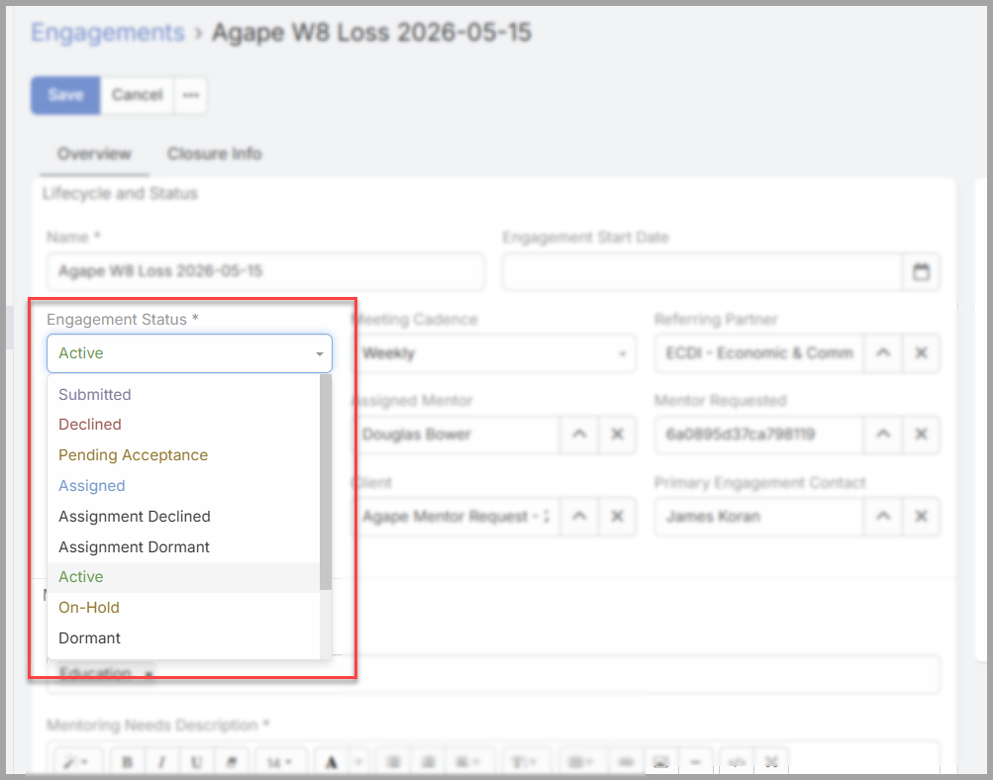Image resolution: width=993 pixels, height=780 pixels.
Task: Toggle italic in description editor
Action: 161,762
